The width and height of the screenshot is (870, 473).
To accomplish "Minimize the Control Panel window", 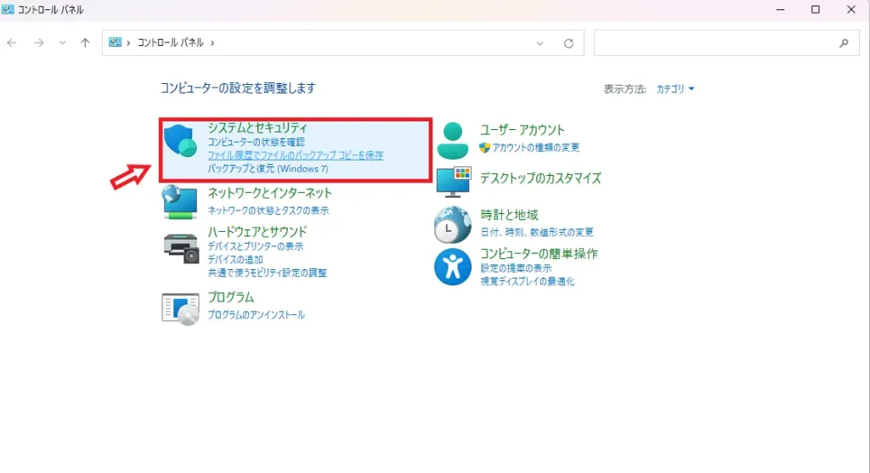I will tap(780, 10).
